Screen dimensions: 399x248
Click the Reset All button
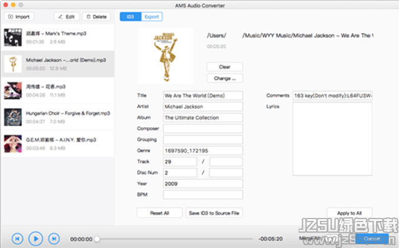[x=159, y=213]
